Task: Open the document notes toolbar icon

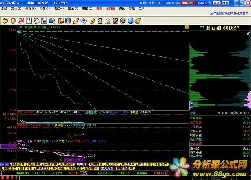Action: pyautogui.click(x=37, y=21)
